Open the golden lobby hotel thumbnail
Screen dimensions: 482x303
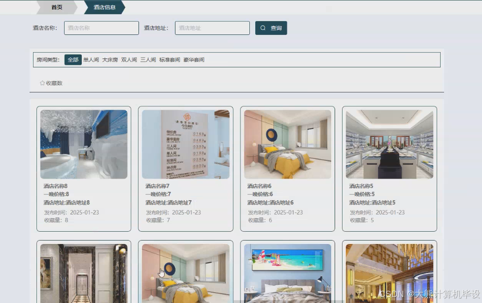click(x=389, y=273)
